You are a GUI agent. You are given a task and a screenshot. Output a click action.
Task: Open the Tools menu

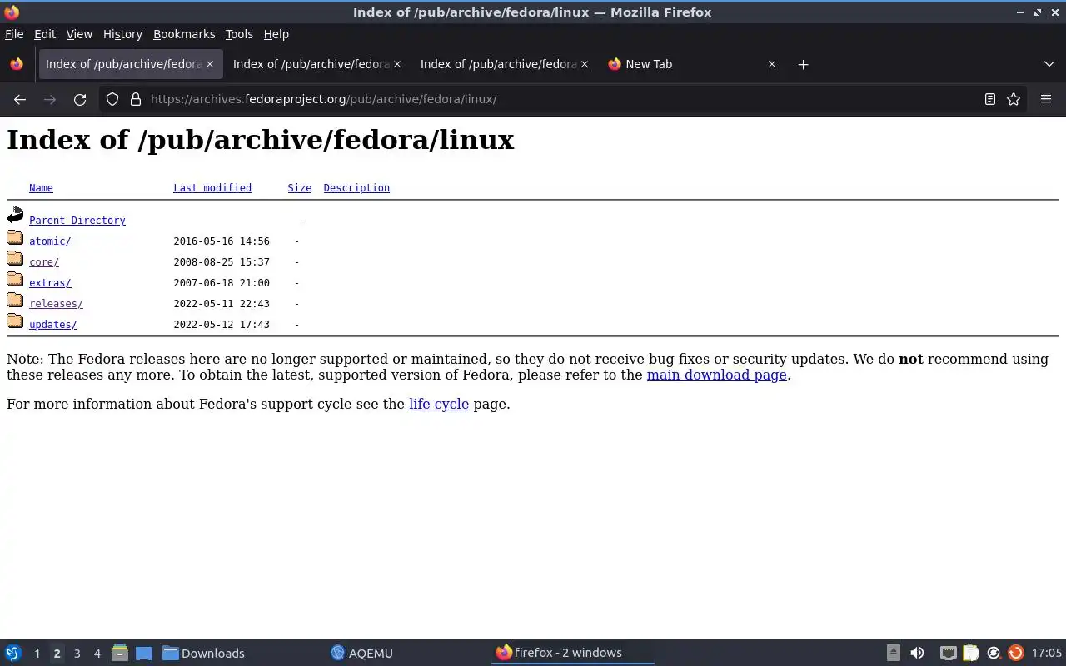tap(239, 34)
